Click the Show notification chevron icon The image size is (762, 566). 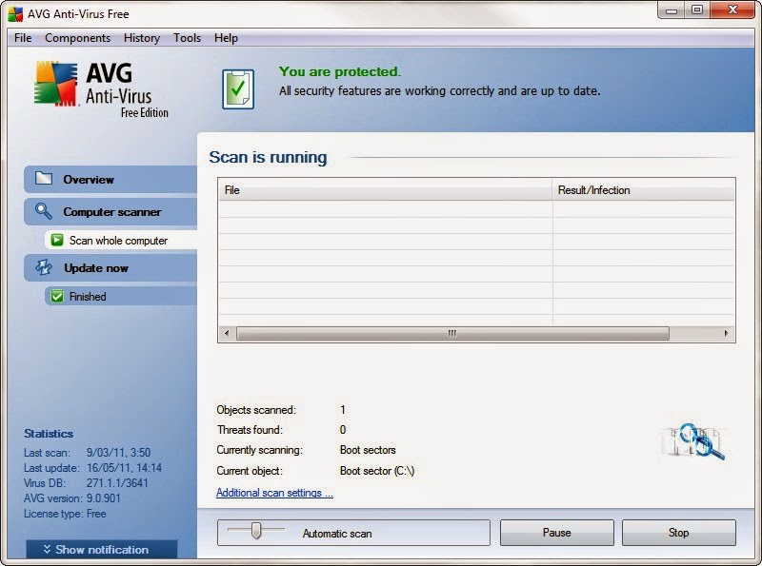point(47,549)
